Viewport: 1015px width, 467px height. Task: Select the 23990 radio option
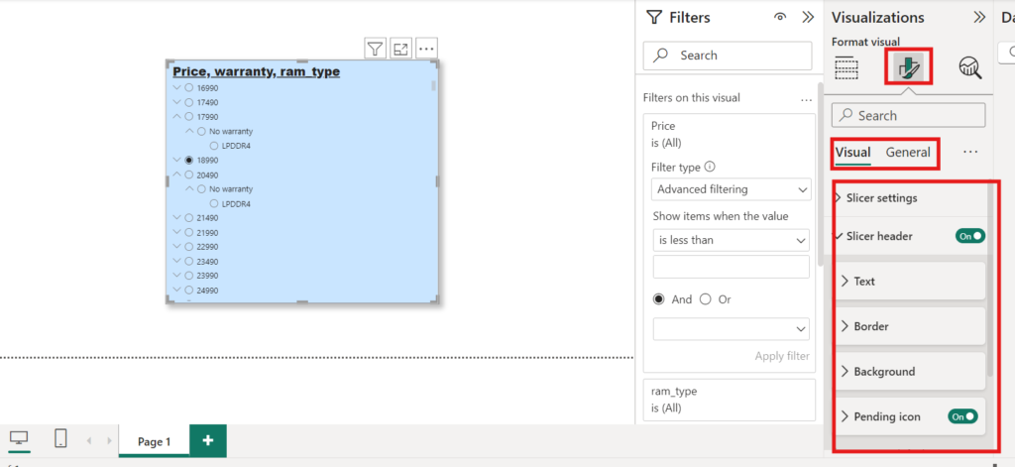[x=188, y=276]
